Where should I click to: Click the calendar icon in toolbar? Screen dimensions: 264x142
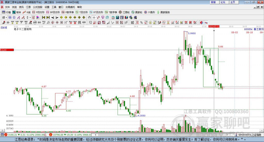point(113,18)
